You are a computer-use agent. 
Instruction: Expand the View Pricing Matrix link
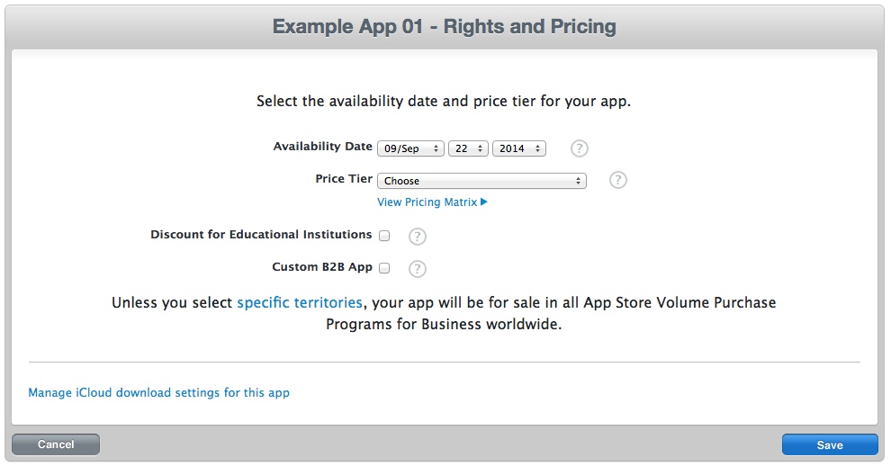427,202
